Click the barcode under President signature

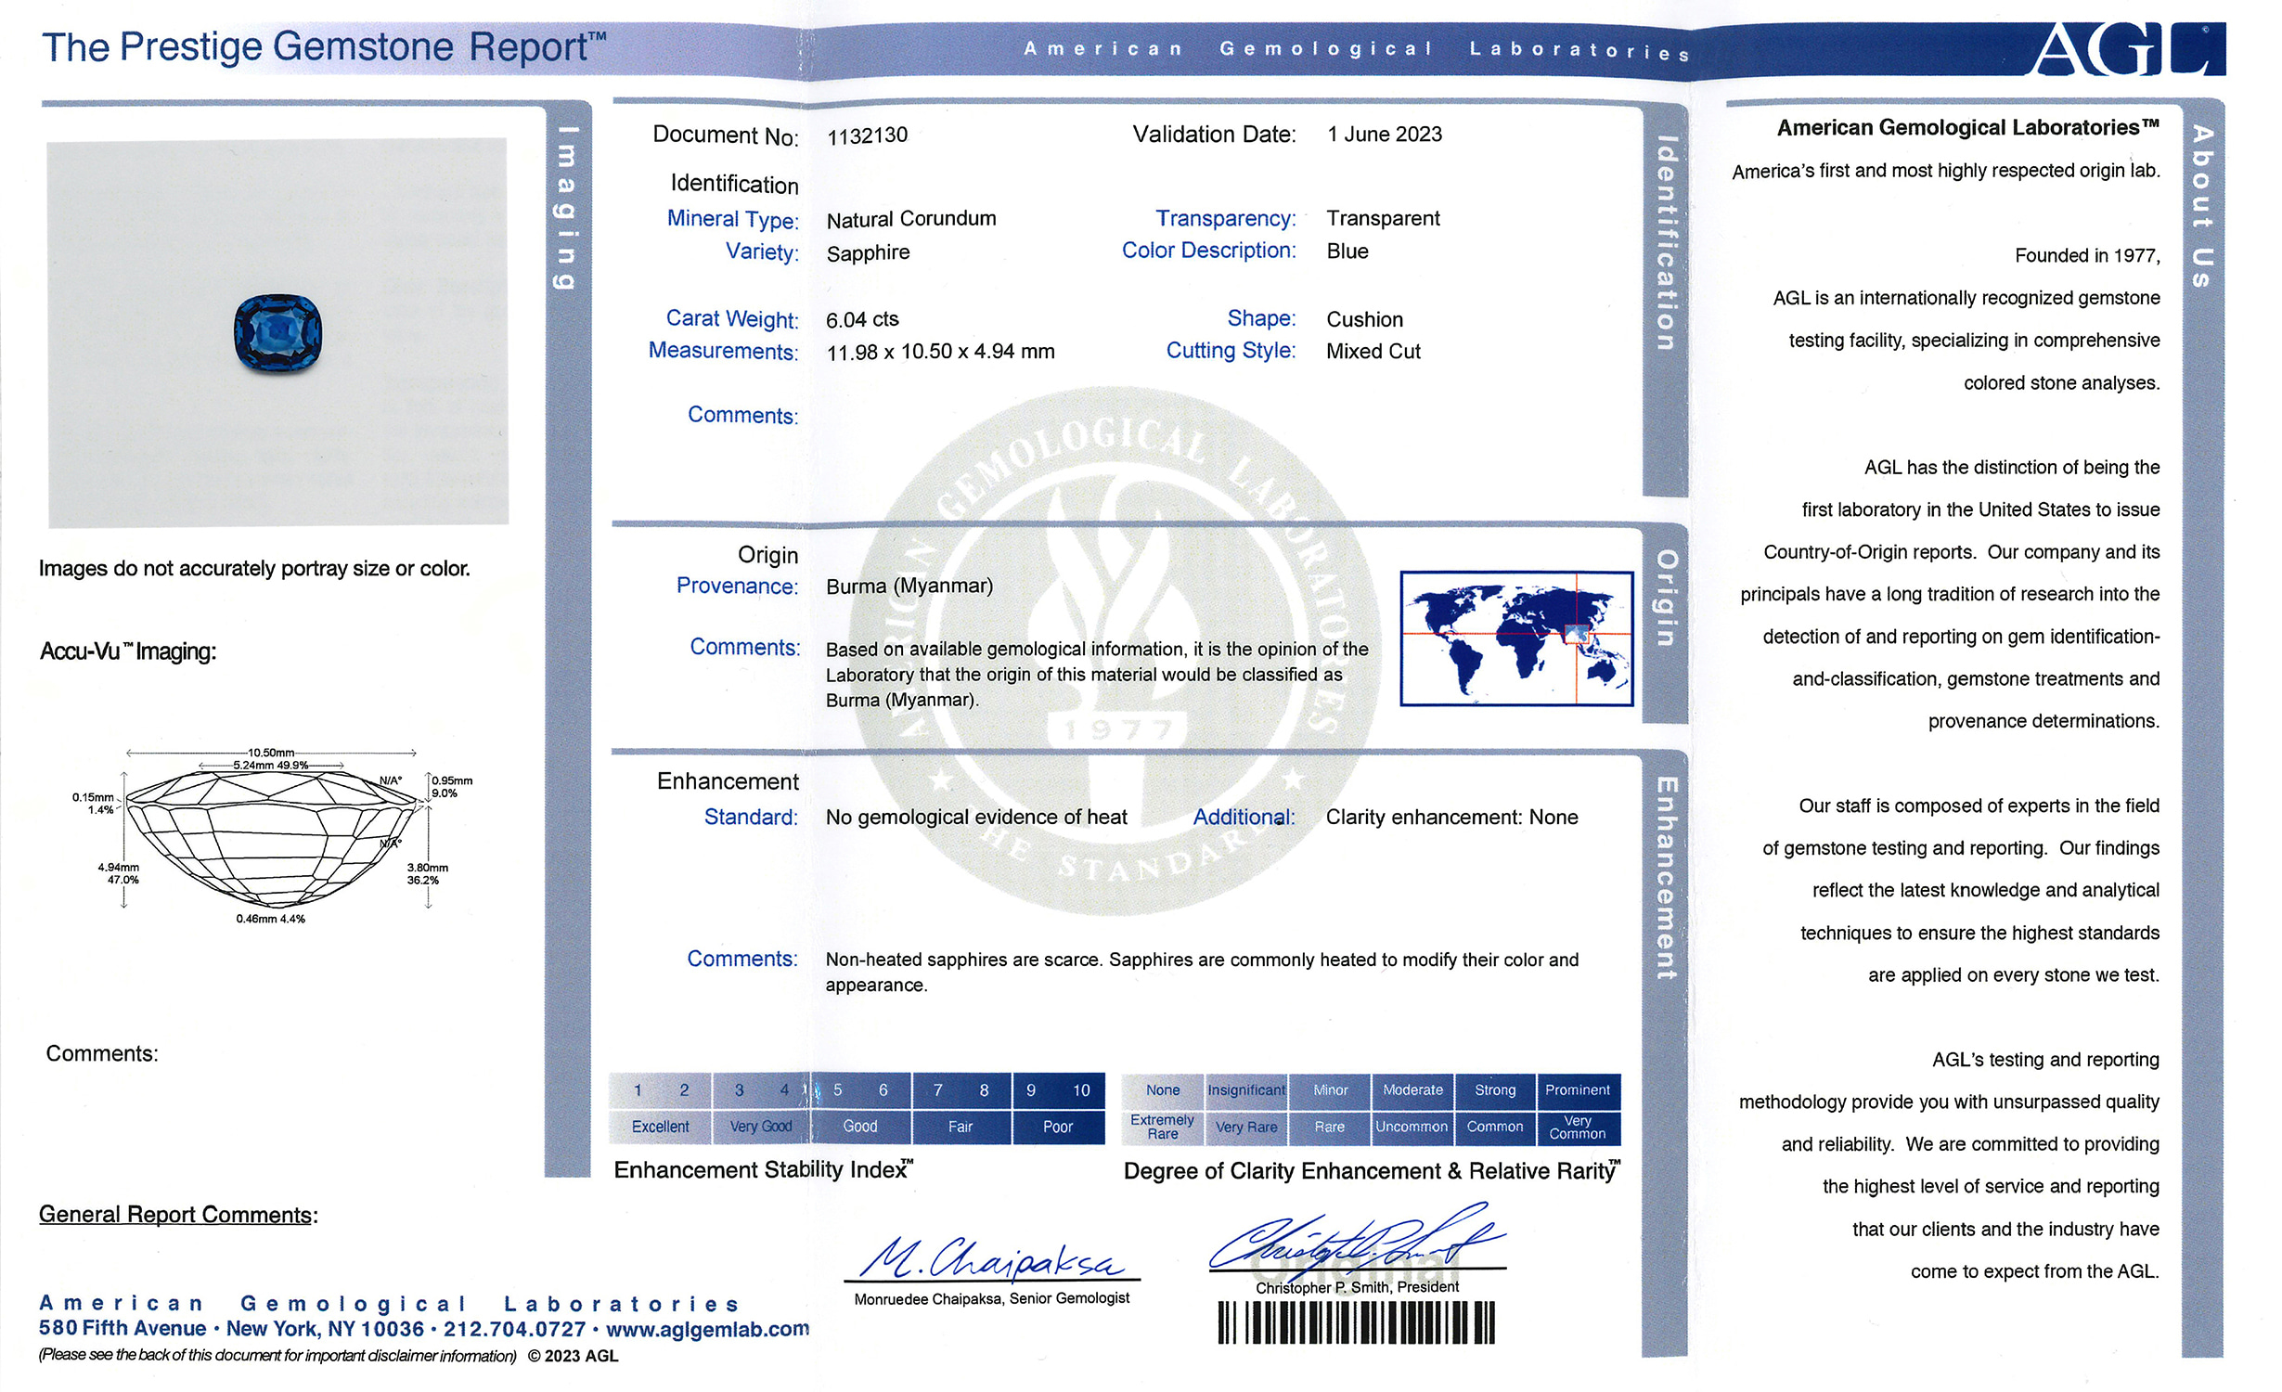click(1356, 1322)
